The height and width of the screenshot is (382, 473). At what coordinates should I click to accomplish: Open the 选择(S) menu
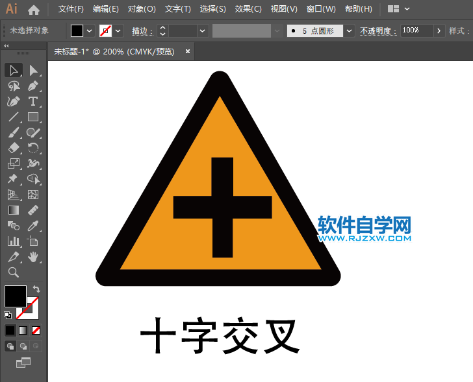click(x=212, y=9)
